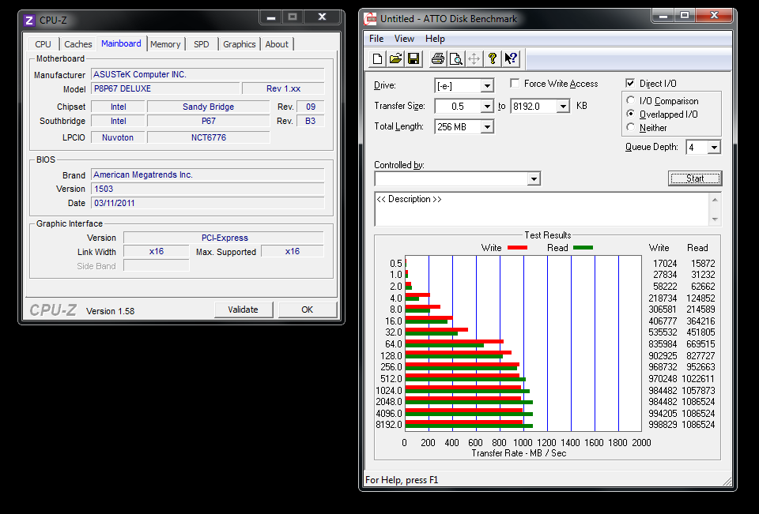
Task: Click the Description text box in ATTO
Action: click(542, 209)
